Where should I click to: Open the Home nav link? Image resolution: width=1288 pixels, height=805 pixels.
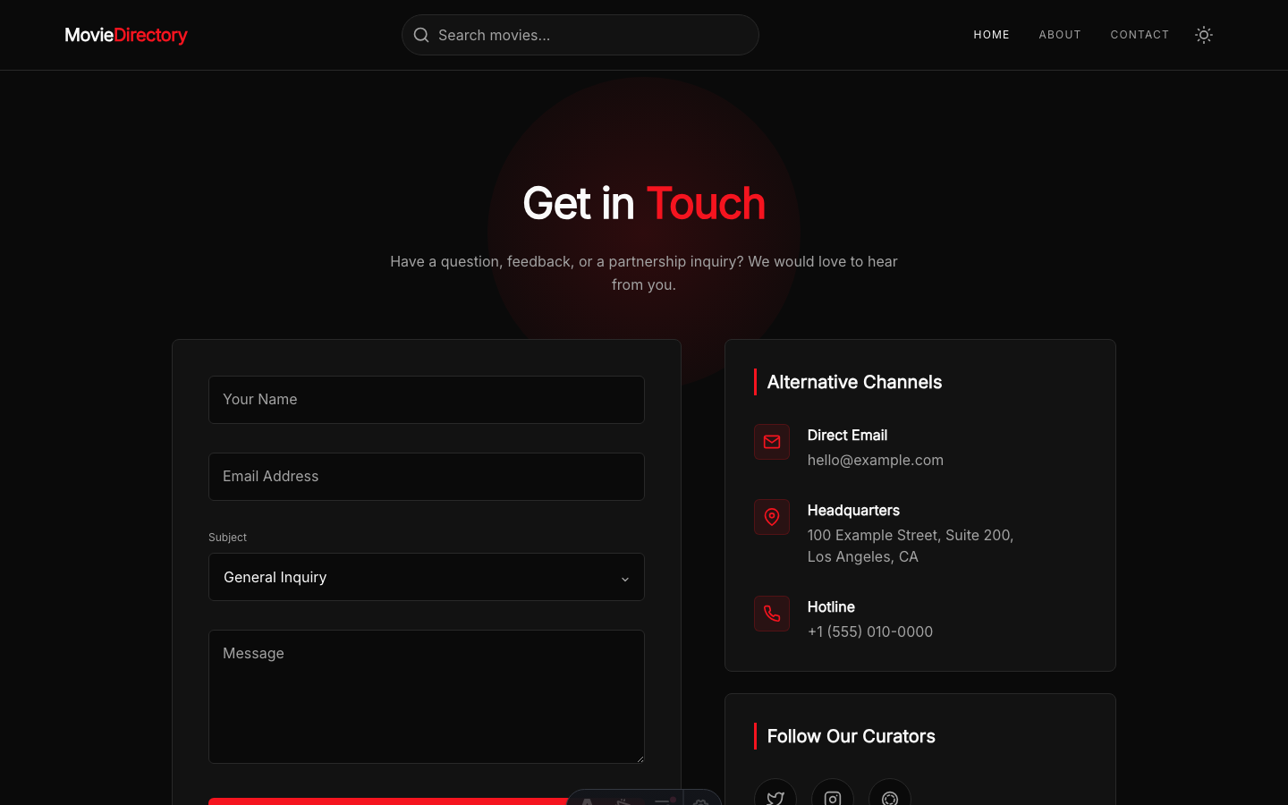point(991,35)
